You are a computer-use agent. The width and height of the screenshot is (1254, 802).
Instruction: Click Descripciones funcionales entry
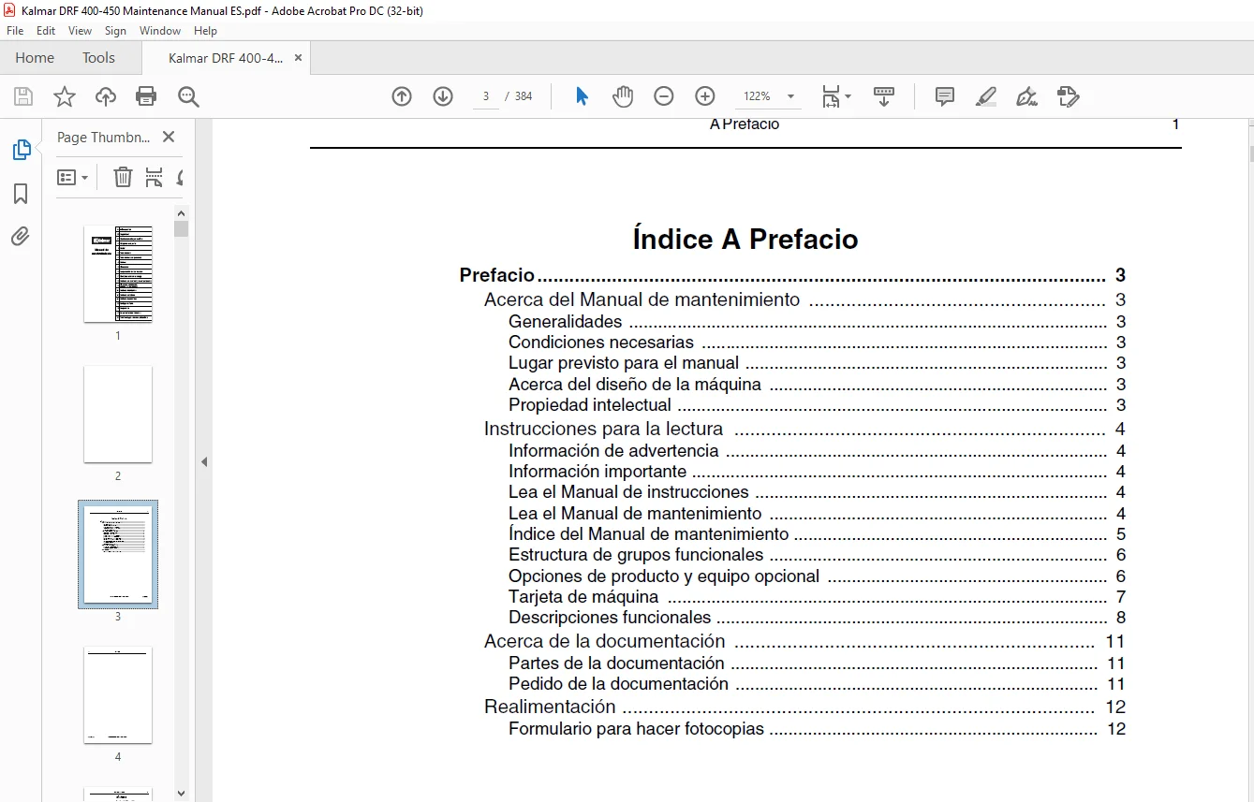pos(817,617)
